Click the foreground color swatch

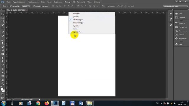[x=2, y=89]
